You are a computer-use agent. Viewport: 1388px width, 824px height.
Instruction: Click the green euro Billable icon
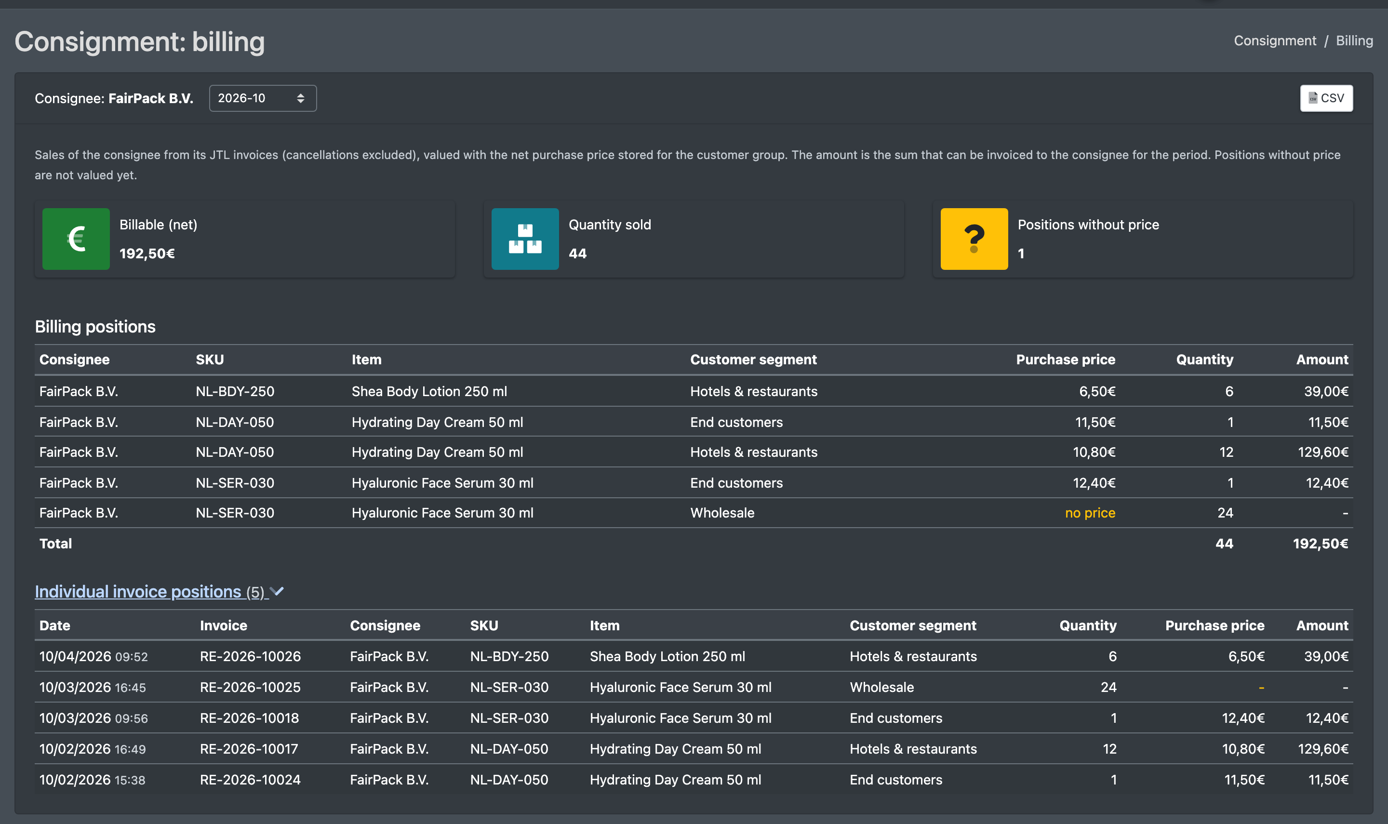[x=76, y=239]
